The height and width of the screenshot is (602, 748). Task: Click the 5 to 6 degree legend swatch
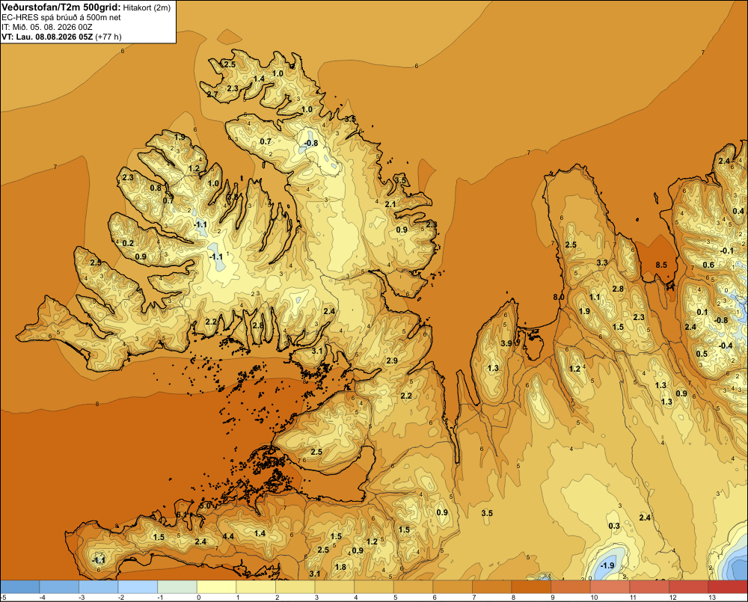(413, 586)
